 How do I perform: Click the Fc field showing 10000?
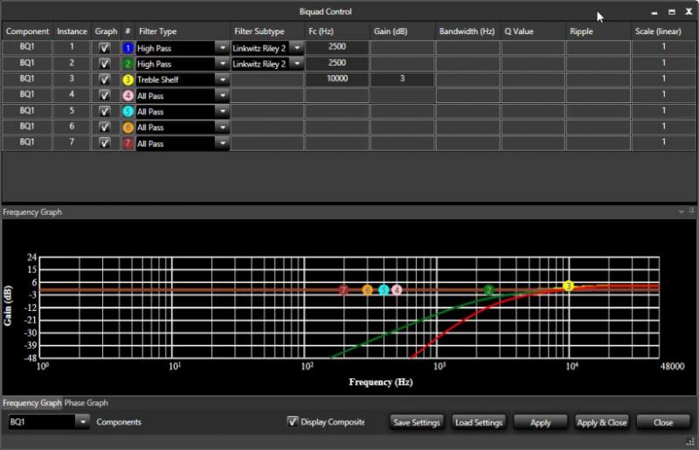click(336, 80)
